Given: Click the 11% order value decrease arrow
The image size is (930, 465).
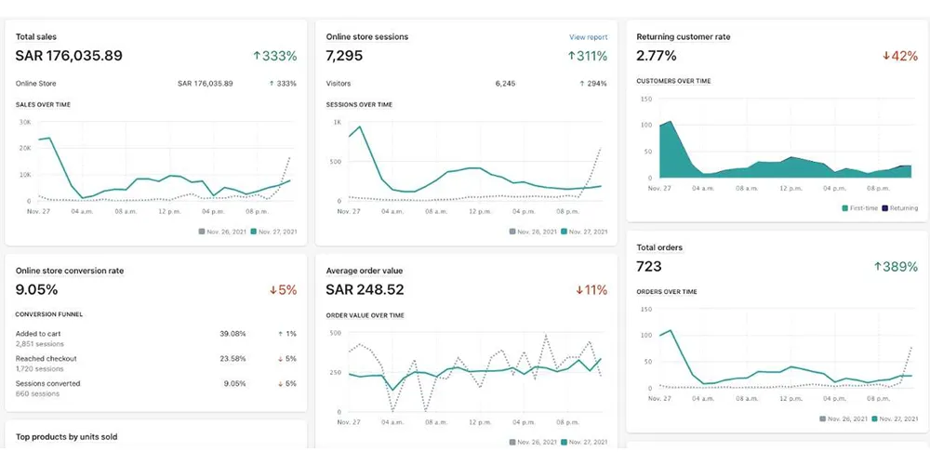Looking at the screenshot, I should 579,290.
